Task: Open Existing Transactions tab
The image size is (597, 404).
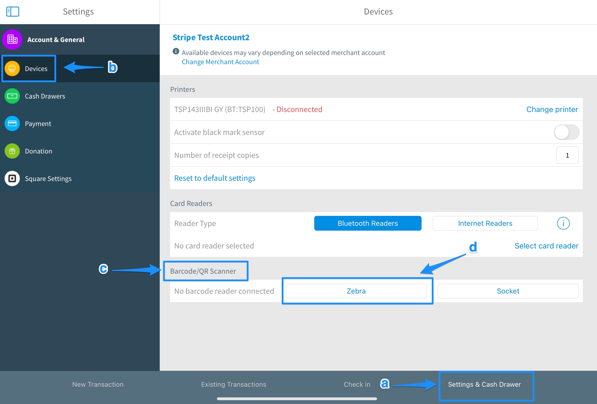Action: pos(233,384)
